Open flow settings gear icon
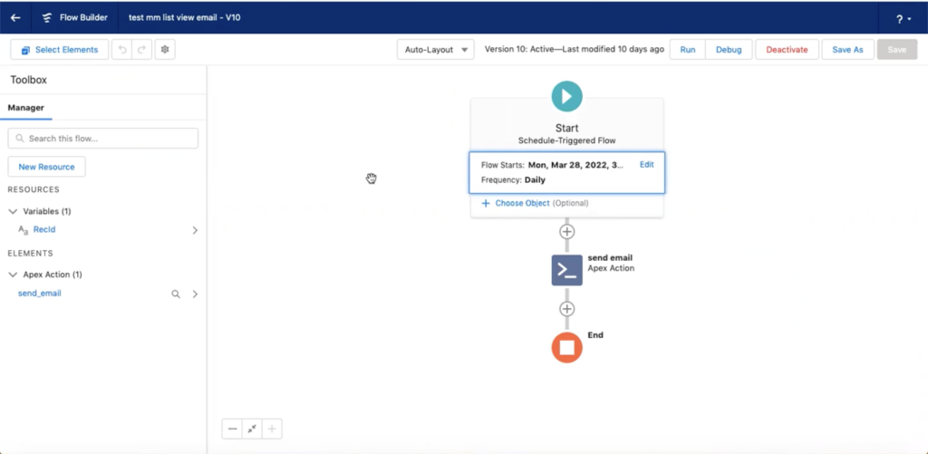This screenshot has width=928, height=454. pyautogui.click(x=165, y=50)
